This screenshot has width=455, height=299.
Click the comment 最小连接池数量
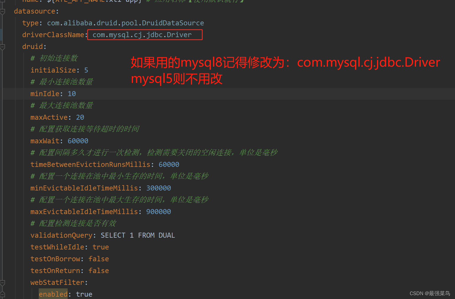click(x=62, y=82)
